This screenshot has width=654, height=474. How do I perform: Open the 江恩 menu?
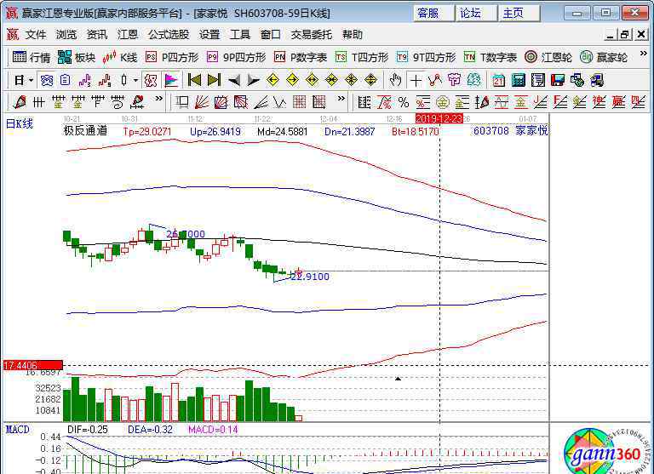tap(128, 35)
